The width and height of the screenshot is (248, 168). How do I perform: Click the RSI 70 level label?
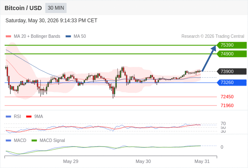pyautogui.click(x=223, y=123)
